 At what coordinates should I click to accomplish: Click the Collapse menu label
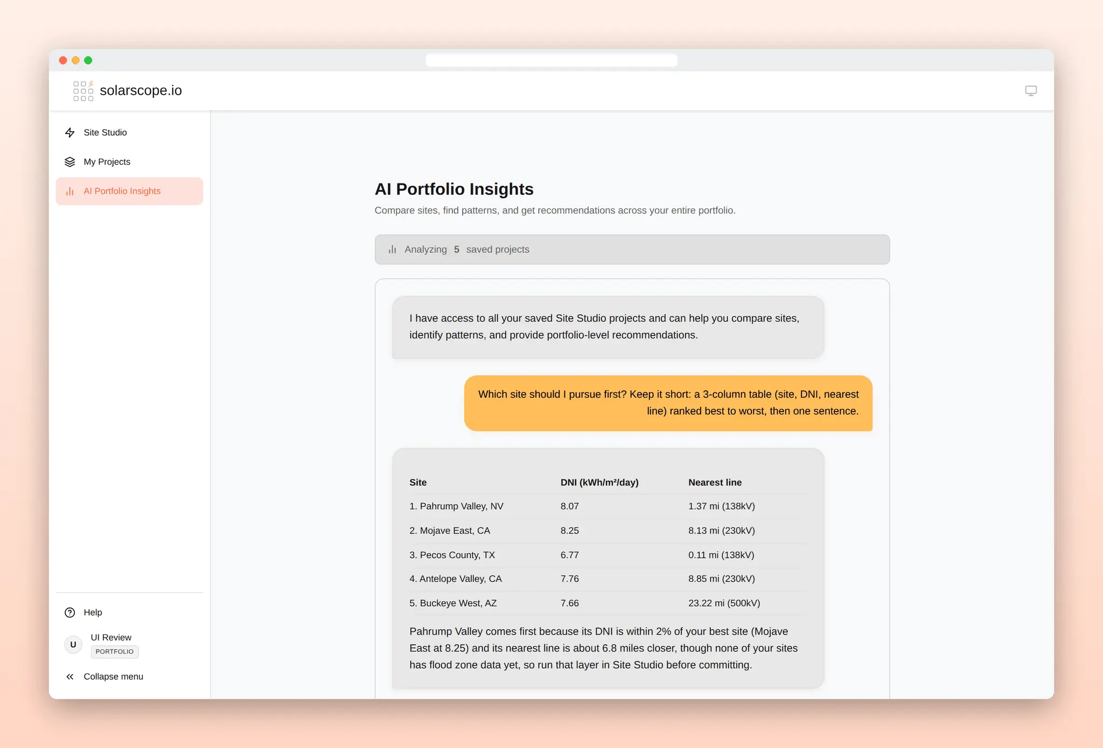pyautogui.click(x=114, y=676)
